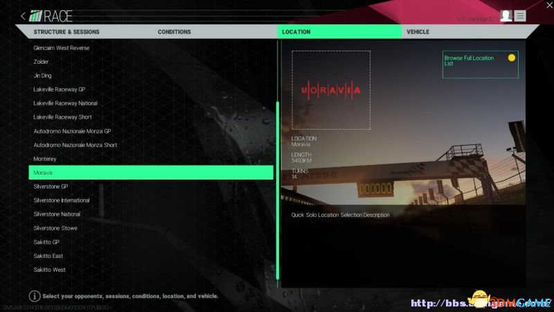The image size is (554, 312).
Task: Open the hamburger menu icon
Action: click(x=520, y=16)
